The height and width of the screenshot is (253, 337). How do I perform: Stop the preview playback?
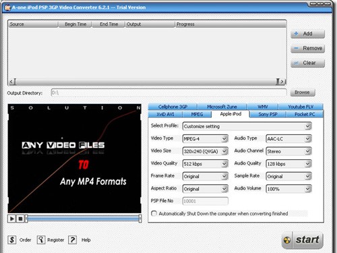click(x=20, y=219)
